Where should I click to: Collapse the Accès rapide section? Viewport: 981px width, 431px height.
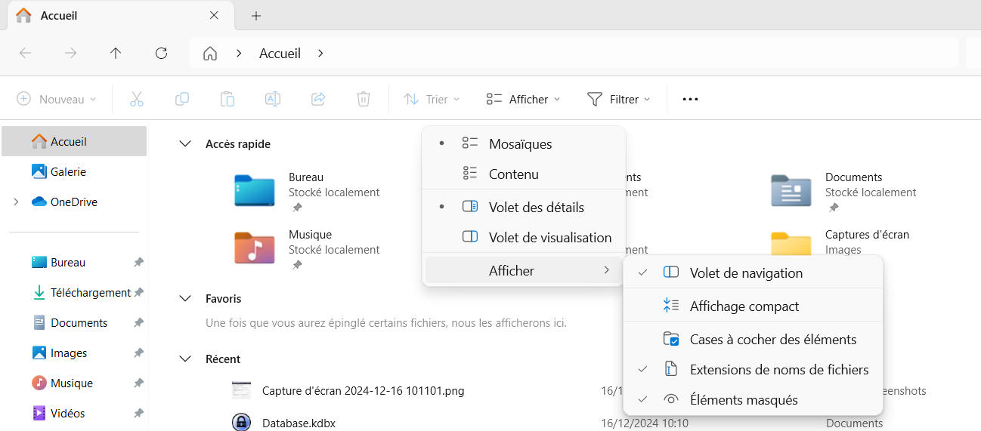coord(185,144)
